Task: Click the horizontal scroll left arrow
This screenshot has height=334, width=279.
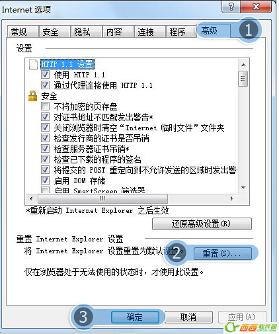Action: (31, 198)
